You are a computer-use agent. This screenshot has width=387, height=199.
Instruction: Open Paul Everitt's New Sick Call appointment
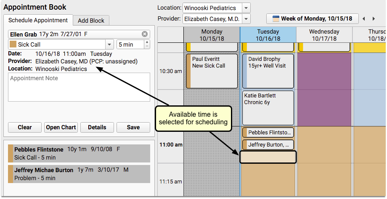[x=212, y=71]
